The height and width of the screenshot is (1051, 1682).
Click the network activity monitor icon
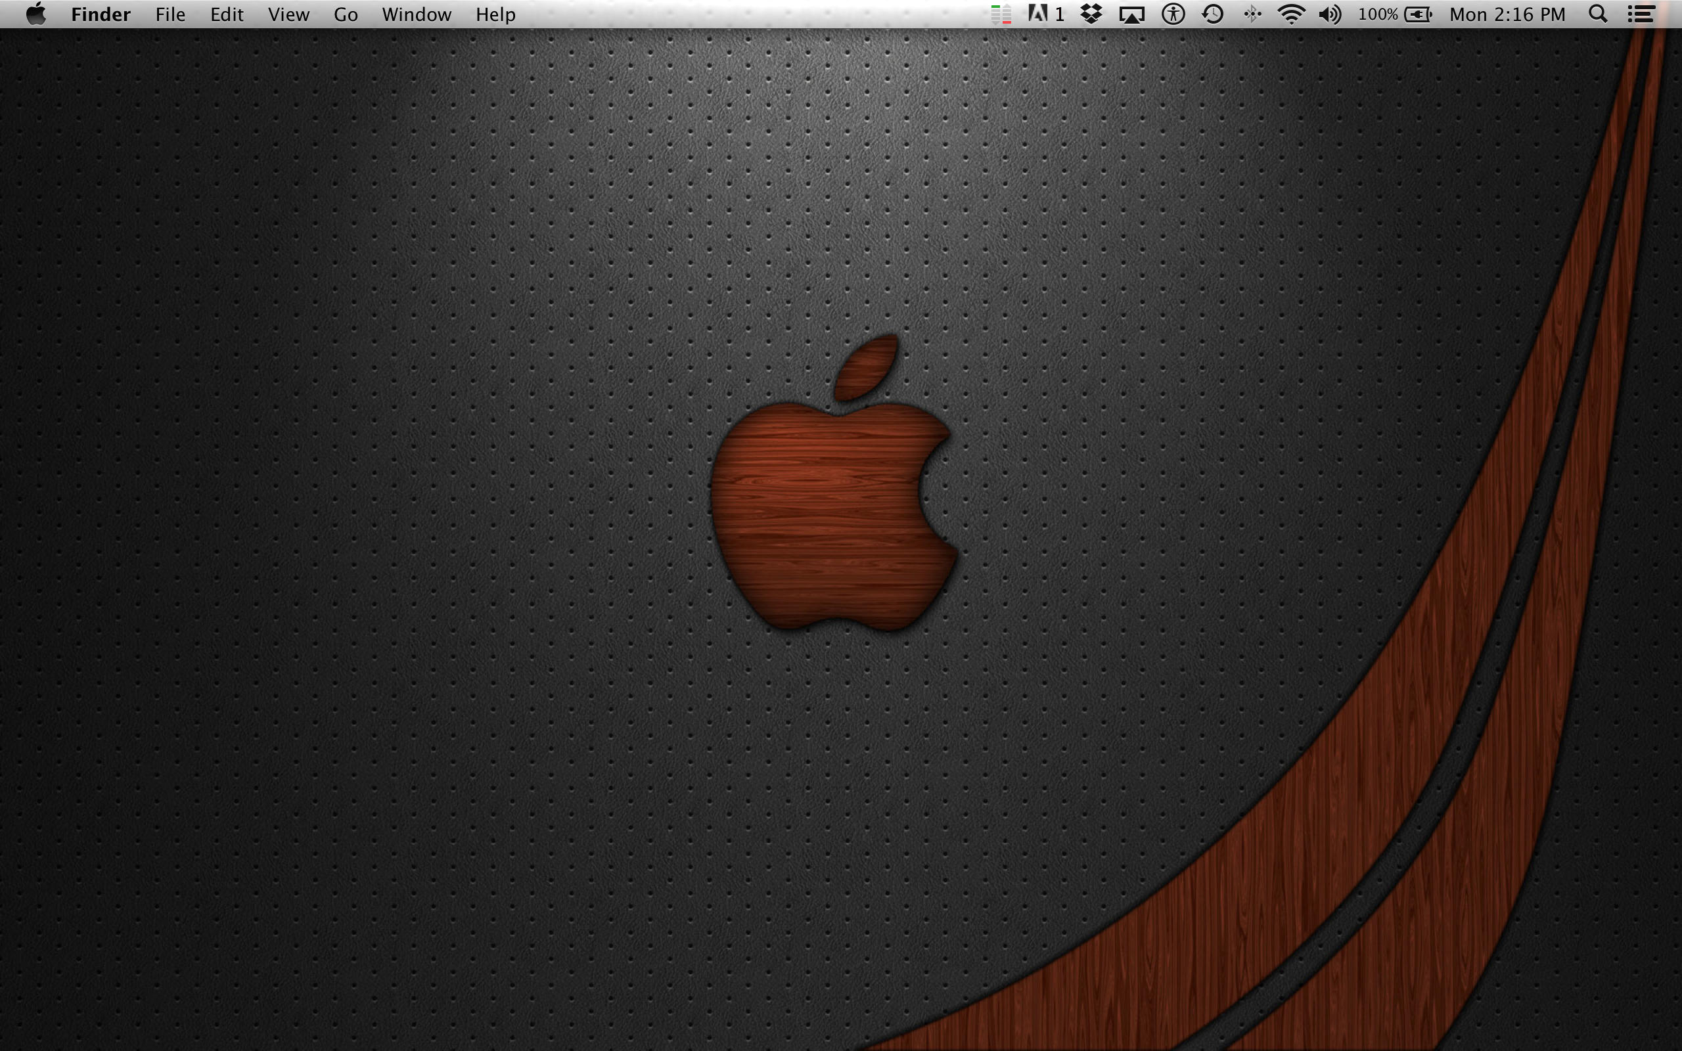click(1001, 14)
